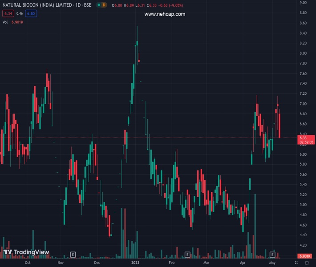Click the green market status dot
The height and width of the screenshot is (267, 316).
click(x=98, y=5)
